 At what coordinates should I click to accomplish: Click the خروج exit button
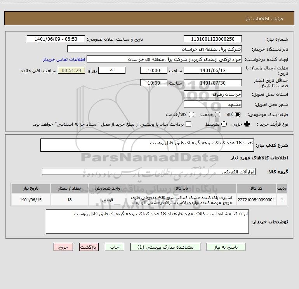(63, 247)
